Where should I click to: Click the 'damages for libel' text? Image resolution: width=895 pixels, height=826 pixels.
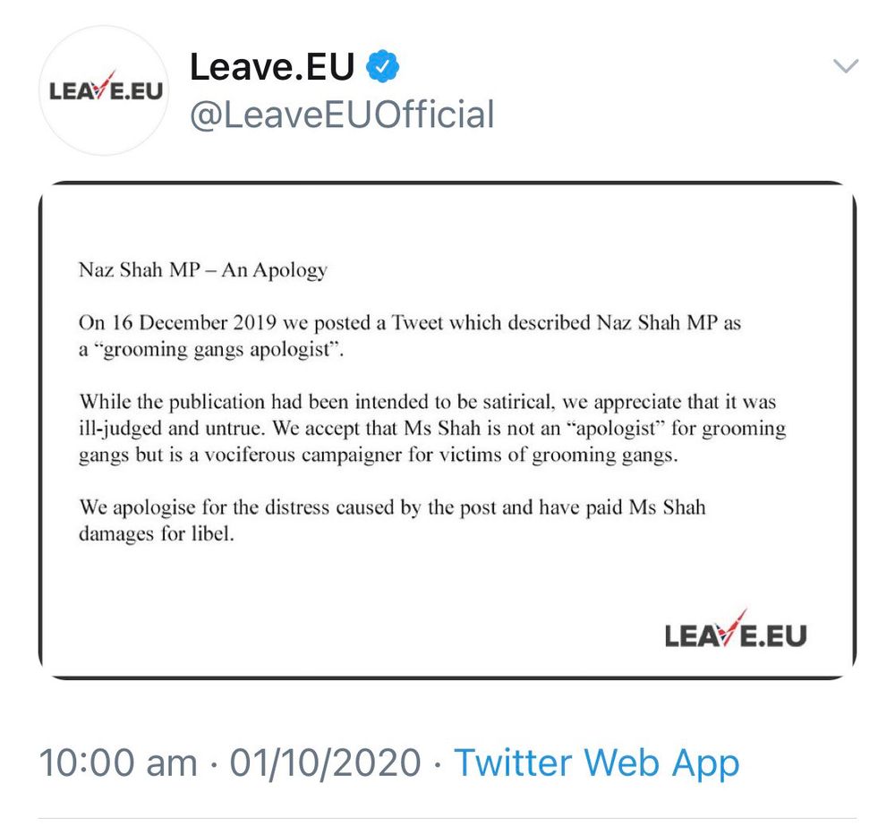(x=157, y=534)
